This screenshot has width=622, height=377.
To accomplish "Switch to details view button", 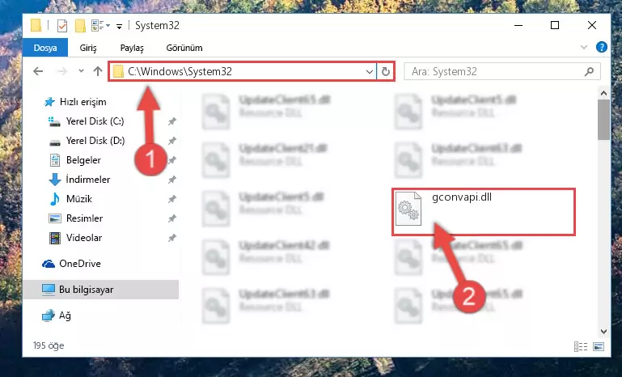I will point(581,346).
